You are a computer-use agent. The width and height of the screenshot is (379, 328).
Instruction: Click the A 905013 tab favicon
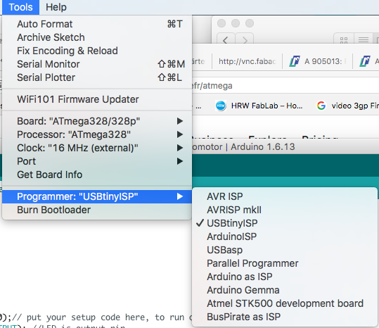click(x=295, y=61)
